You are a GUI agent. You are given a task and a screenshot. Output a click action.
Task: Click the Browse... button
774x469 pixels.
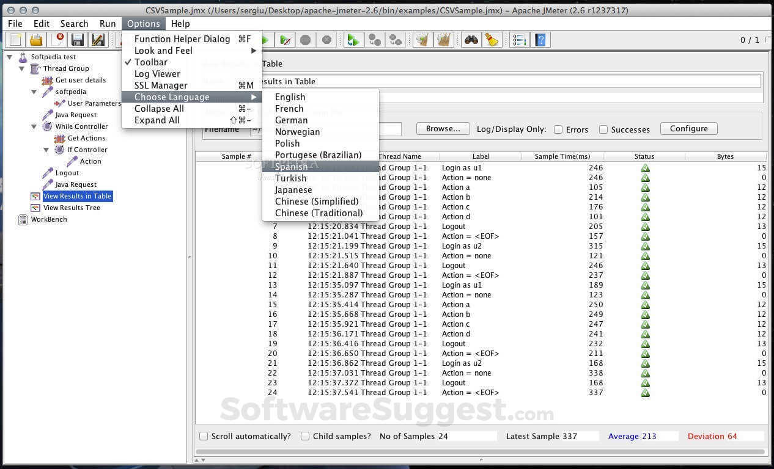pos(443,129)
